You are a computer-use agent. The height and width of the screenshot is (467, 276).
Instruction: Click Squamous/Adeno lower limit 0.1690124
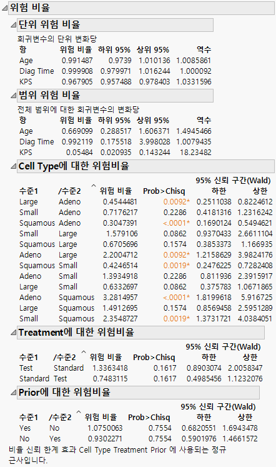(x=214, y=223)
